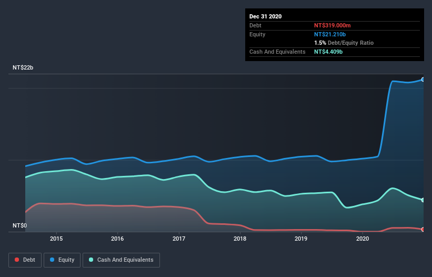Click the NT$319.000m debt value
Viewport: 432px width, 277px height.
(x=332, y=25)
